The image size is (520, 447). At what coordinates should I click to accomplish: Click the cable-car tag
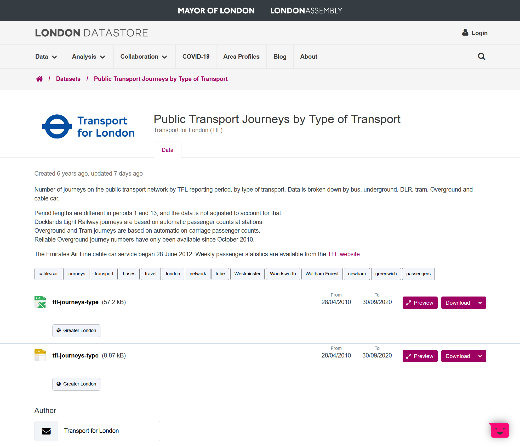click(48, 274)
